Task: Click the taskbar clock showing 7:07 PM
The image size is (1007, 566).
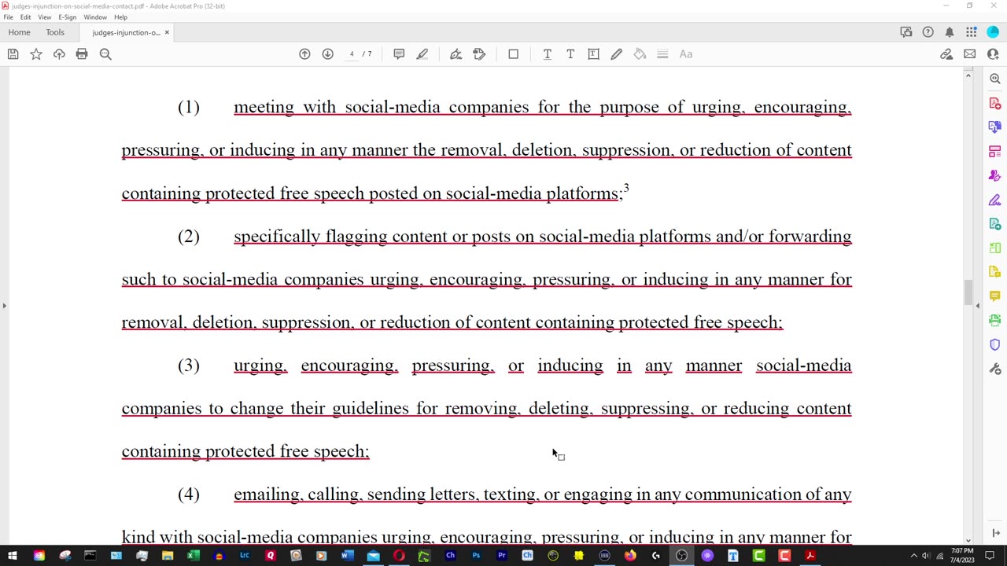Action: pos(961,556)
